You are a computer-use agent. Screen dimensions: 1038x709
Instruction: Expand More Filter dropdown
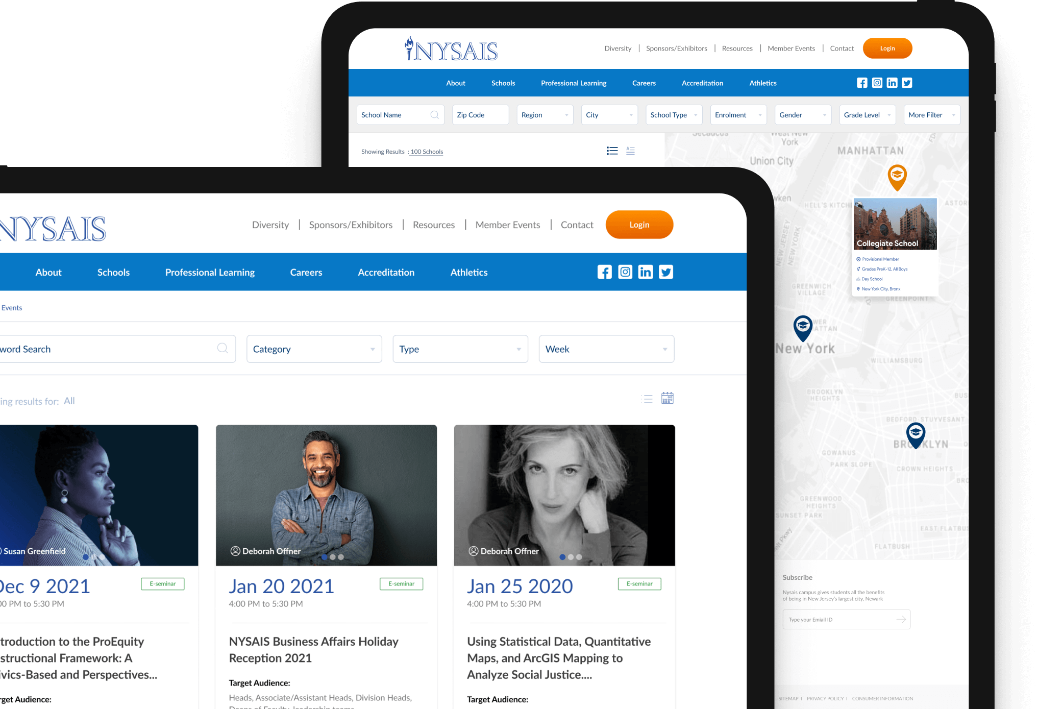coord(932,115)
